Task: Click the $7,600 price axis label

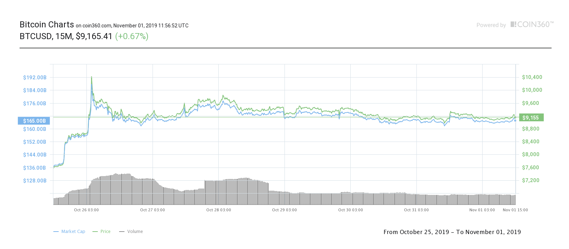Action: tap(531, 168)
